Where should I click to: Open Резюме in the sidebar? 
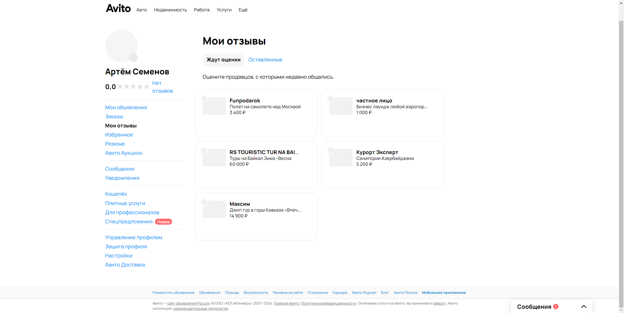click(x=115, y=144)
